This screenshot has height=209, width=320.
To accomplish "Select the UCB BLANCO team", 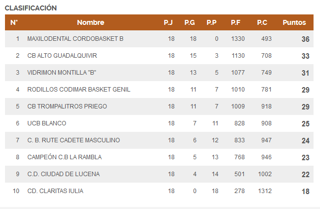I will pyautogui.click(x=47, y=123).
